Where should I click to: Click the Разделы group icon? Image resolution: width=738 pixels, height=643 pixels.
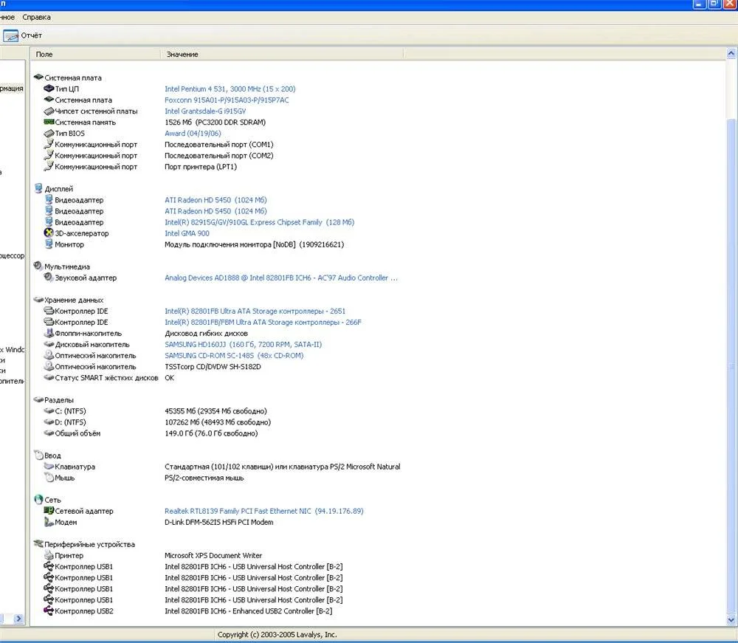38,399
